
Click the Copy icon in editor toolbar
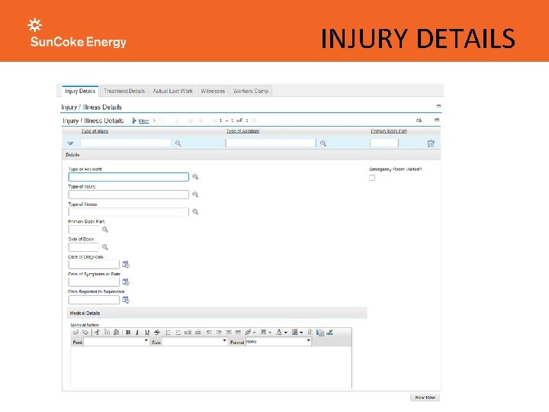point(107,332)
